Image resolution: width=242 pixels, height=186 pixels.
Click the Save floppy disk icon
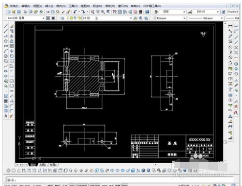click(19, 12)
